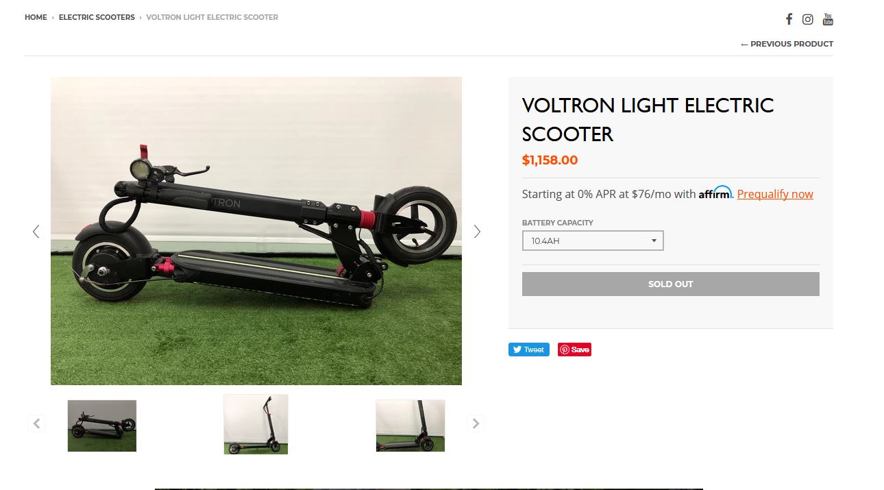The width and height of the screenshot is (884, 490).
Task: Navigate to Previous Product link
Action: [x=787, y=44]
